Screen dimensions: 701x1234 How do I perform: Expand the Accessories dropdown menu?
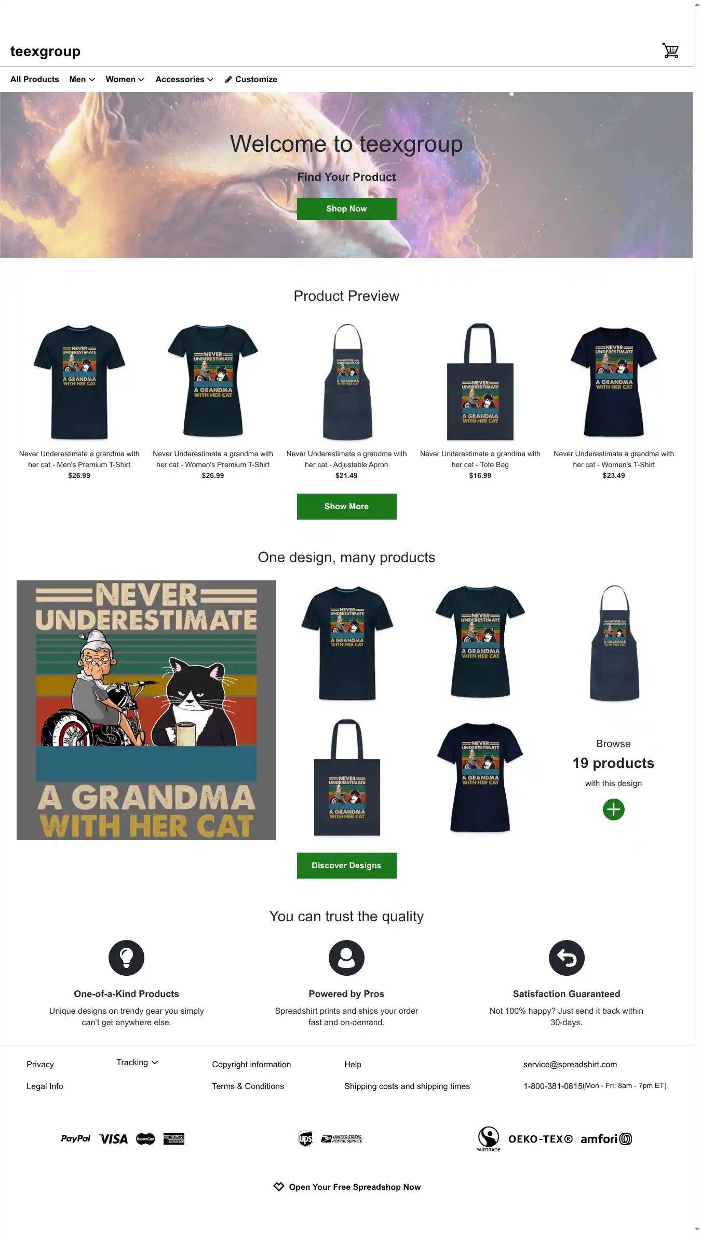click(x=184, y=79)
